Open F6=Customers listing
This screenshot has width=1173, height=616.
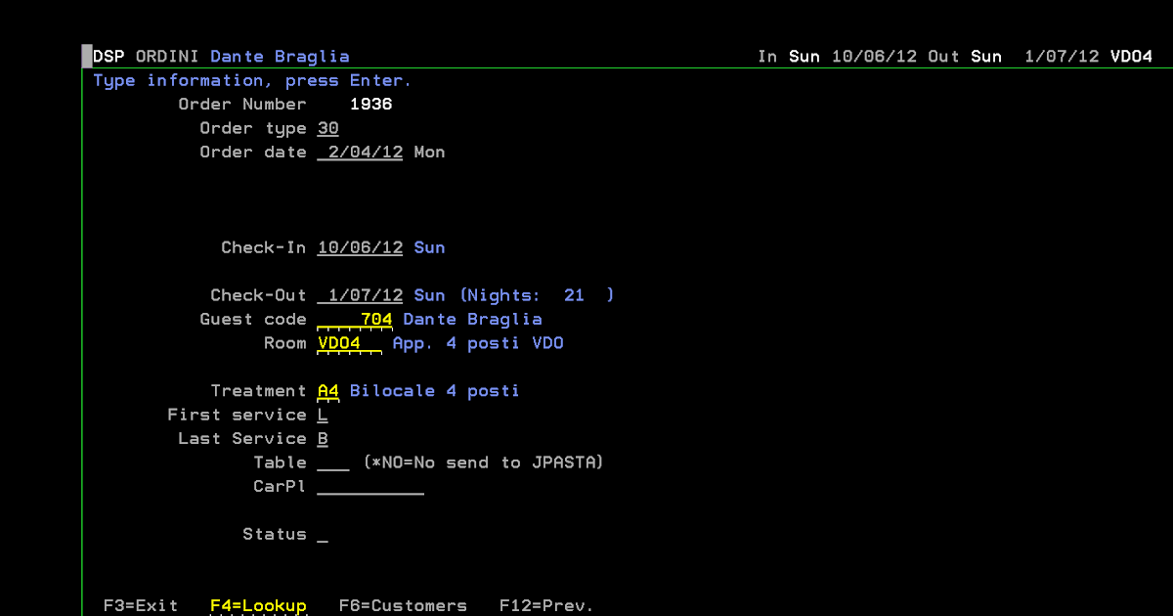tap(403, 605)
